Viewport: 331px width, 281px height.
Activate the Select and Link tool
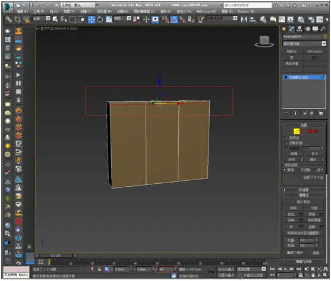9,20
